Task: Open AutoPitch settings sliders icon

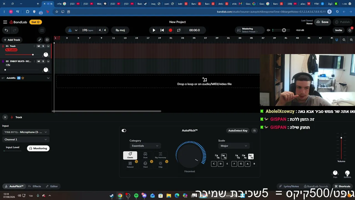Action: click(x=254, y=131)
